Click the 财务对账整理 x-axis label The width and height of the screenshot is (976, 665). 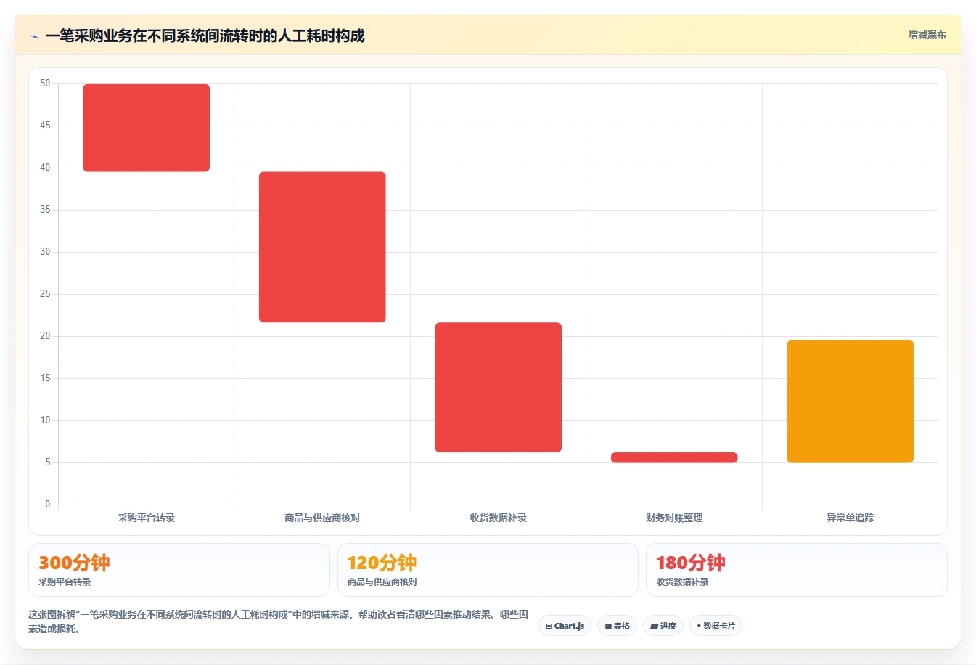674,518
